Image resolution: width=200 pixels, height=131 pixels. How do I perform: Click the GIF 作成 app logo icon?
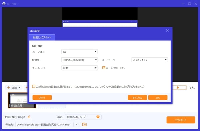(x=4, y=4)
